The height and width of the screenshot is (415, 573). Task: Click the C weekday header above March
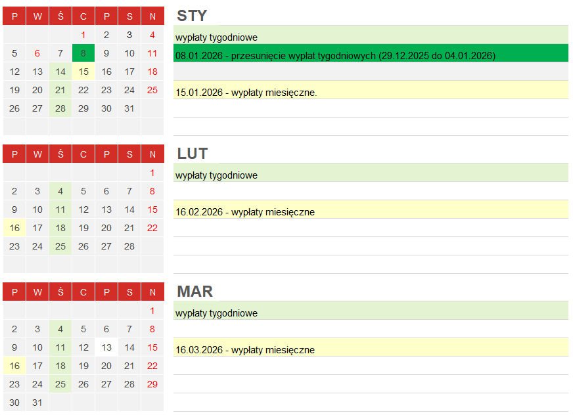(x=83, y=292)
